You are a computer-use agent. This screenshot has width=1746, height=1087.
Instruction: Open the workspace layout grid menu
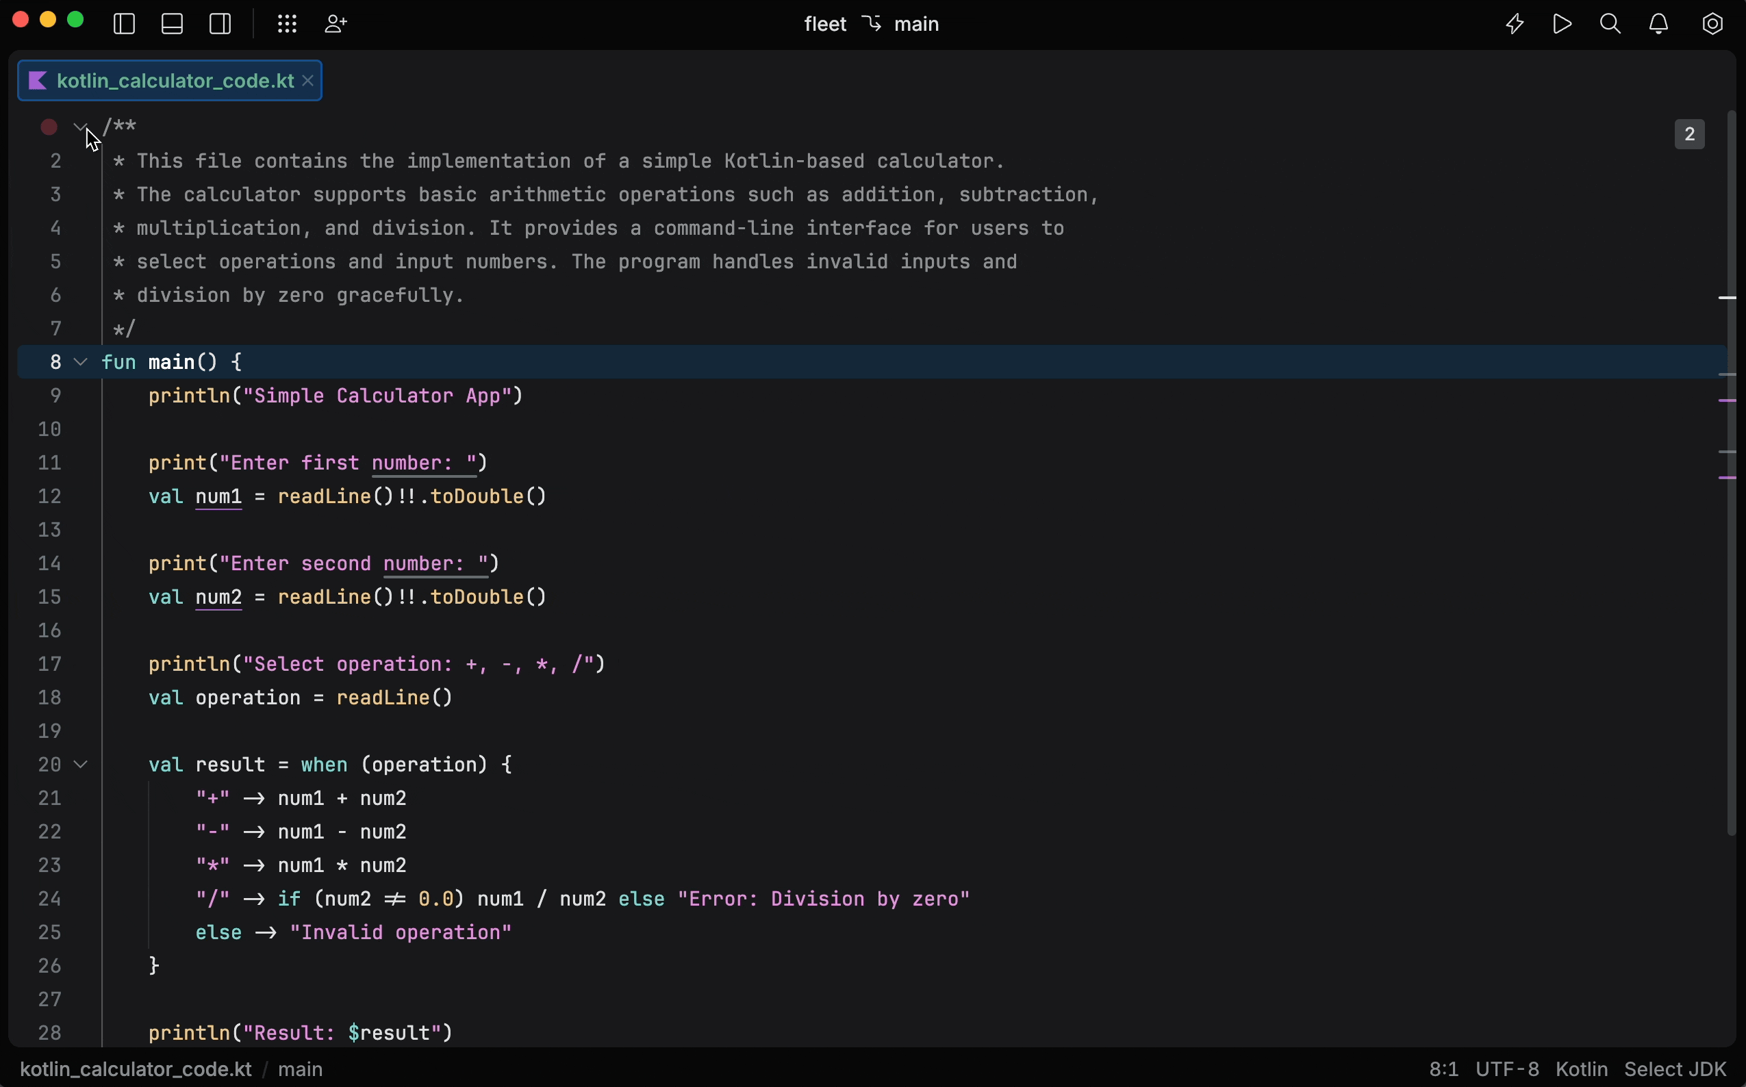286,24
